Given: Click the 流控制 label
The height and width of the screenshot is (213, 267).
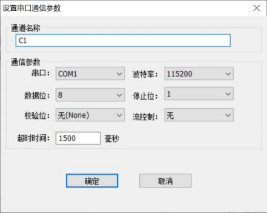Looking at the screenshot, I should 145,117.
